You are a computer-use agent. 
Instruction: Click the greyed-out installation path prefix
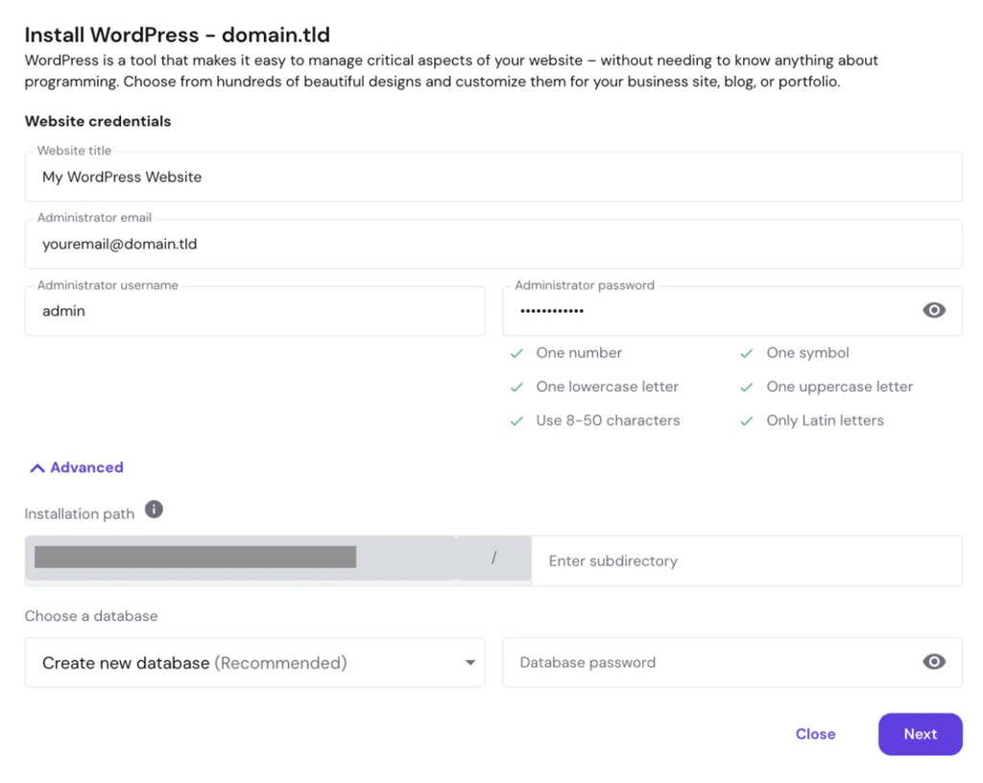[x=277, y=558]
